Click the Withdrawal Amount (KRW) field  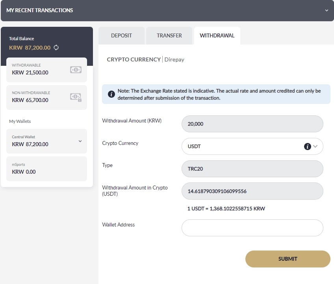click(252, 124)
